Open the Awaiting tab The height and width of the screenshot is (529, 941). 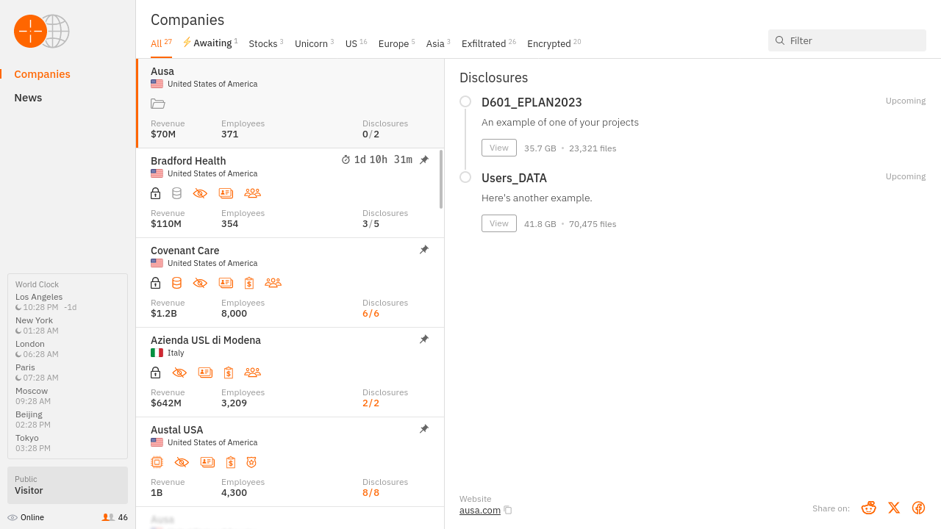coord(212,43)
